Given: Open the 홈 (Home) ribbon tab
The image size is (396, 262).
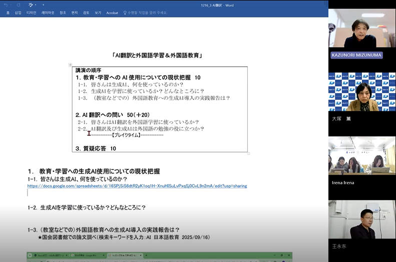Looking at the screenshot, I should [8, 12].
